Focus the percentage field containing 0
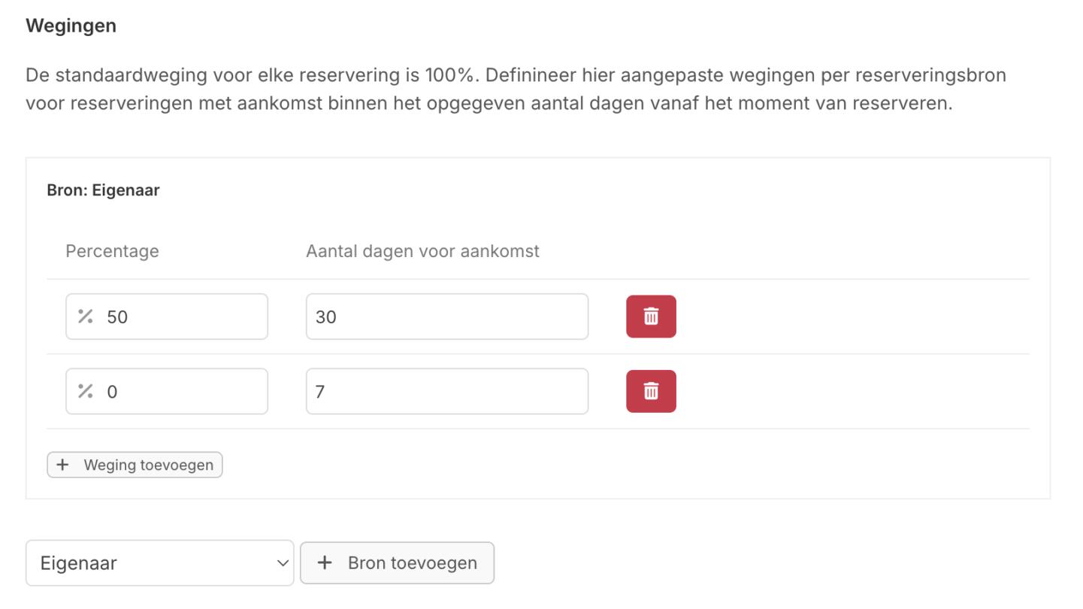 (180, 391)
